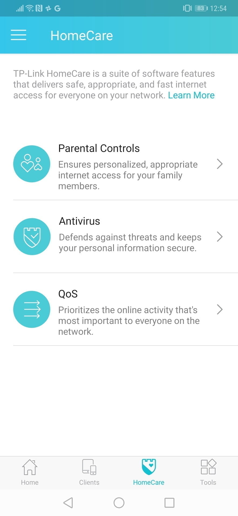
Task: Open the hamburger menu
Action: click(18, 35)
